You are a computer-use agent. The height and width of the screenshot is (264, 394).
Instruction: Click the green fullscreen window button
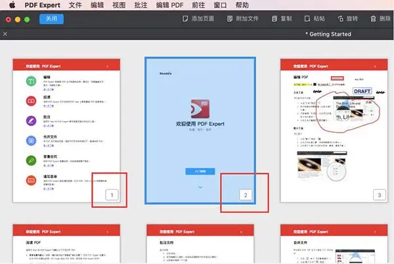point(27,19)
